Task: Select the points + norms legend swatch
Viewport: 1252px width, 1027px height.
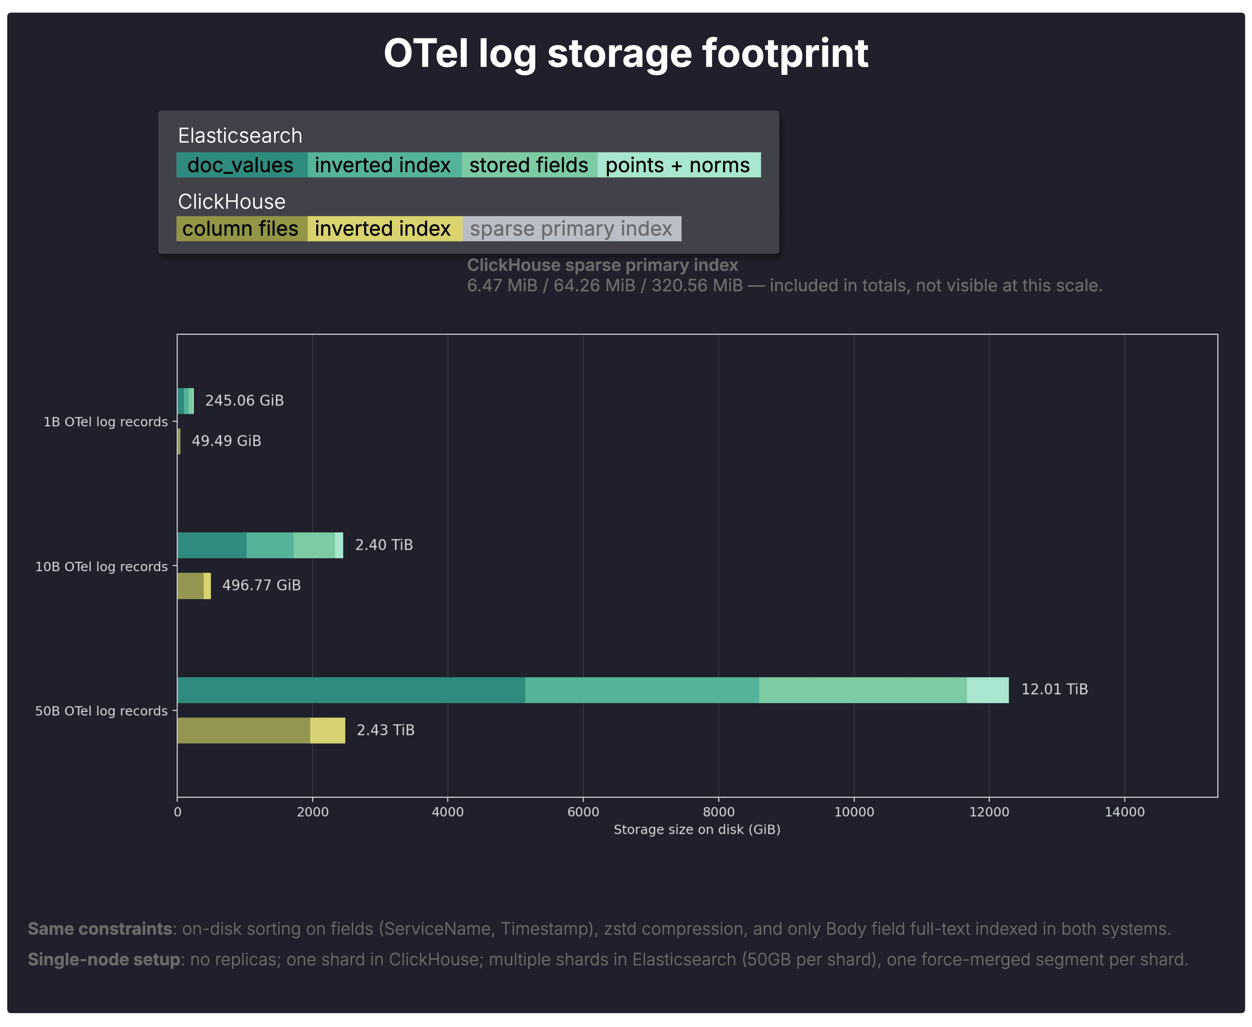Action: (x=678, y=166)
